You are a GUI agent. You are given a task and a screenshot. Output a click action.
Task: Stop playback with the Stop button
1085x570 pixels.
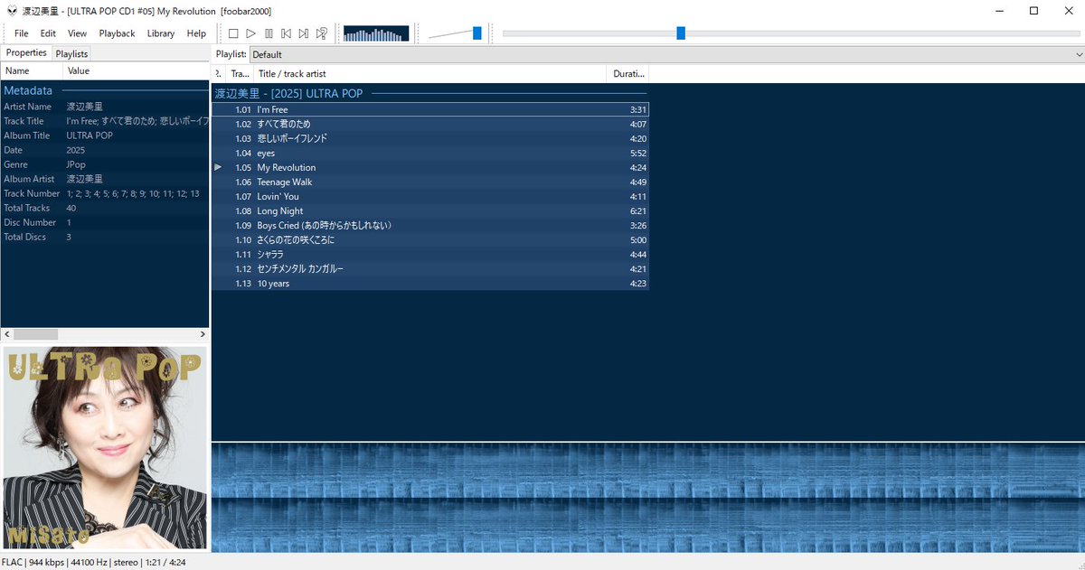tap(233, 33)
